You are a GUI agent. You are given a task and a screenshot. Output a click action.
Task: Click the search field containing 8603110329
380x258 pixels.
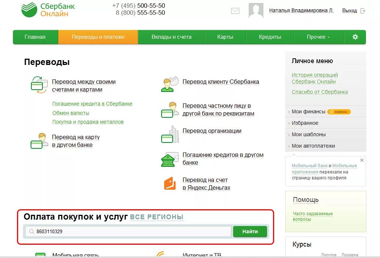coord(128,231)
